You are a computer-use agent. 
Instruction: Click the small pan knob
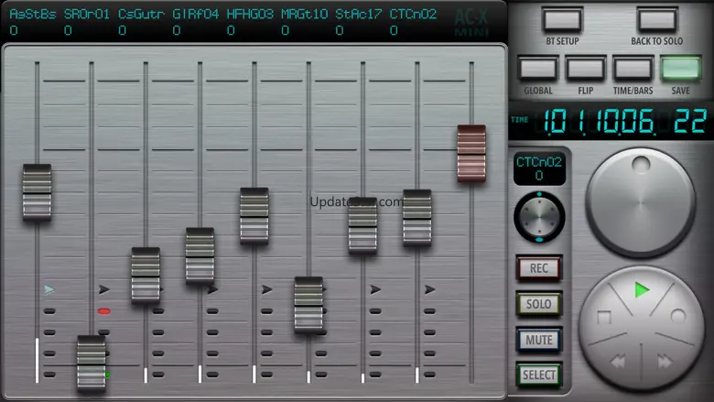pos(539,217)
